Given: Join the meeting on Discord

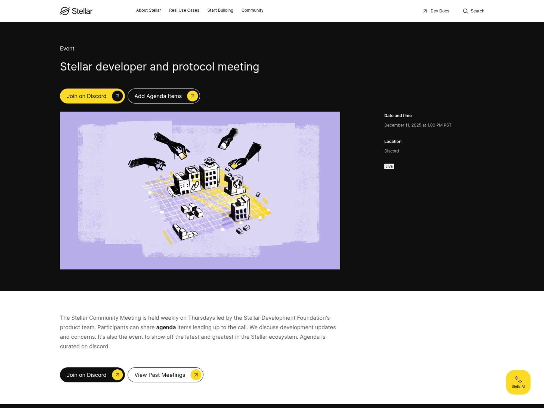Looking at the screenshot, I should coord(86,96).
